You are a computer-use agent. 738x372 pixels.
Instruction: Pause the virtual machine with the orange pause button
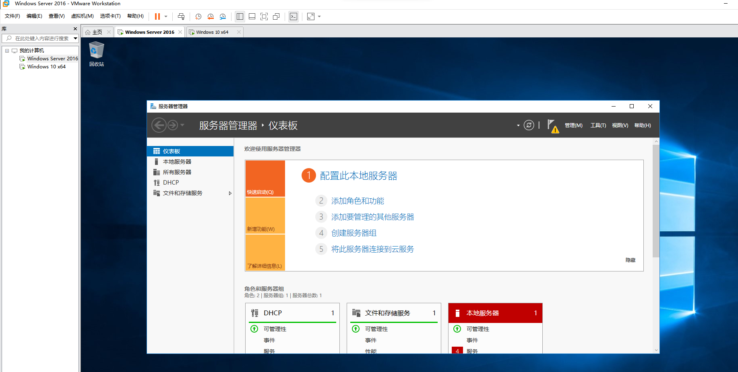click(157, 16)
